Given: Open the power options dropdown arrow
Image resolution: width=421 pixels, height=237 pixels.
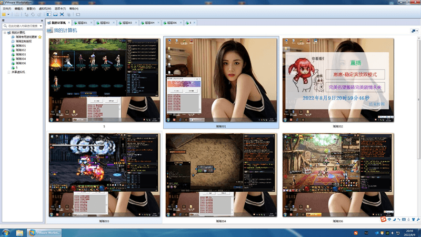Looking at the screenshot, I should [x=8, y=15].
